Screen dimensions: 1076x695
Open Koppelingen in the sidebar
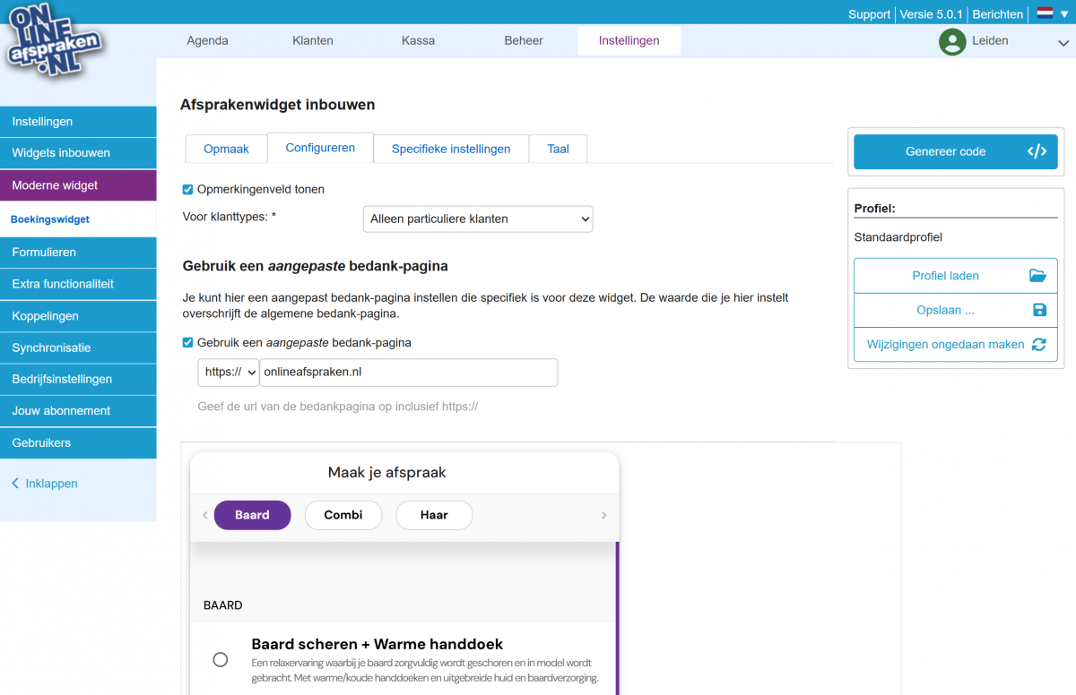[45, 316]
